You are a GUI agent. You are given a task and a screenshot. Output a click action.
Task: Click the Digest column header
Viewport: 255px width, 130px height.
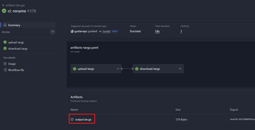pyautogui.click(x=234, y=110)
